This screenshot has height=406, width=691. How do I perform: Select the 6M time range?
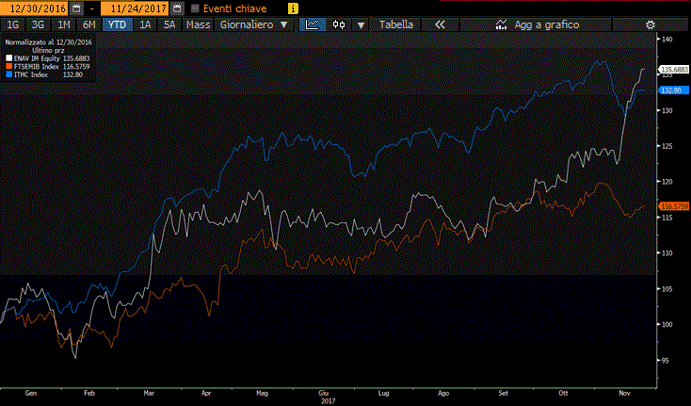pyautogui.click(x=89, y=24)
